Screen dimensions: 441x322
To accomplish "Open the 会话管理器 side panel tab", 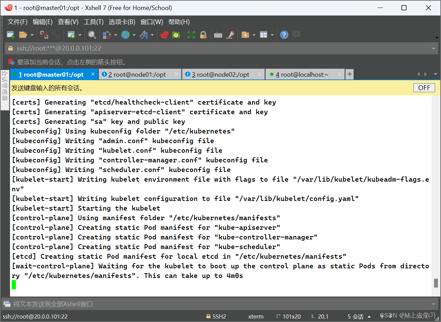I will (5, 90).
